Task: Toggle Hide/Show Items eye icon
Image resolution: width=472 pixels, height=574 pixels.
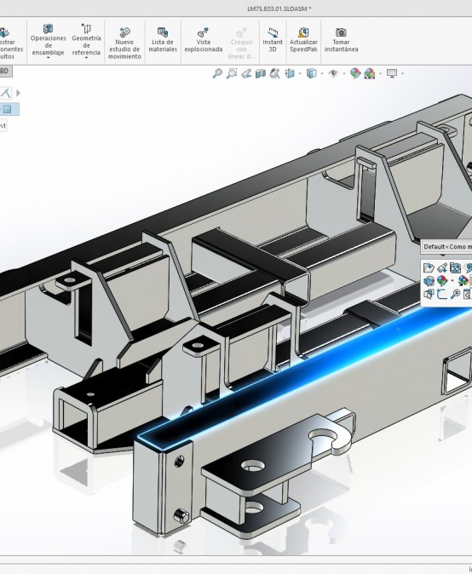Action: [x=333, y=73]
